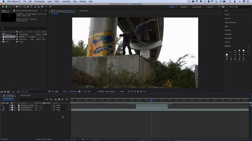Select the Hand tool
Image resolution: width=252 pixels, height=141 pixels.
click(6, 7)
